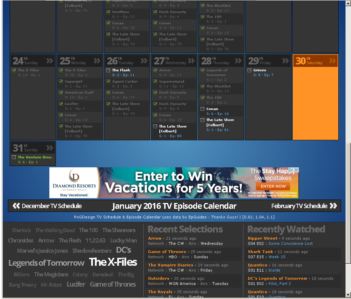Open The Vampire Diaries in Recent Selections
351x299 pixels.
[171, 265]
